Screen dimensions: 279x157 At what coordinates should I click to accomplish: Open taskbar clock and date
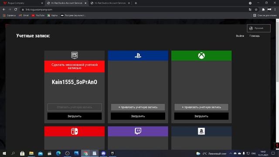pos(263,153)
